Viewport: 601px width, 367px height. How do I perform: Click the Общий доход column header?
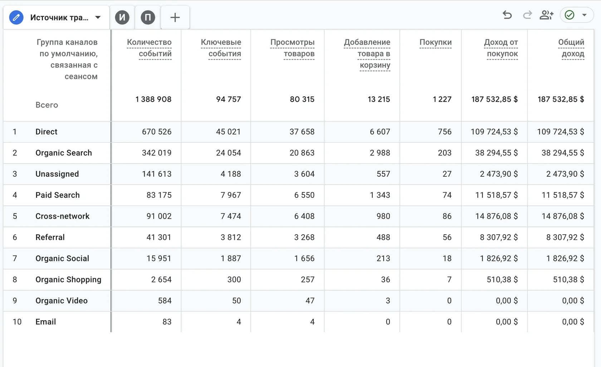click(x=571, y=48)
